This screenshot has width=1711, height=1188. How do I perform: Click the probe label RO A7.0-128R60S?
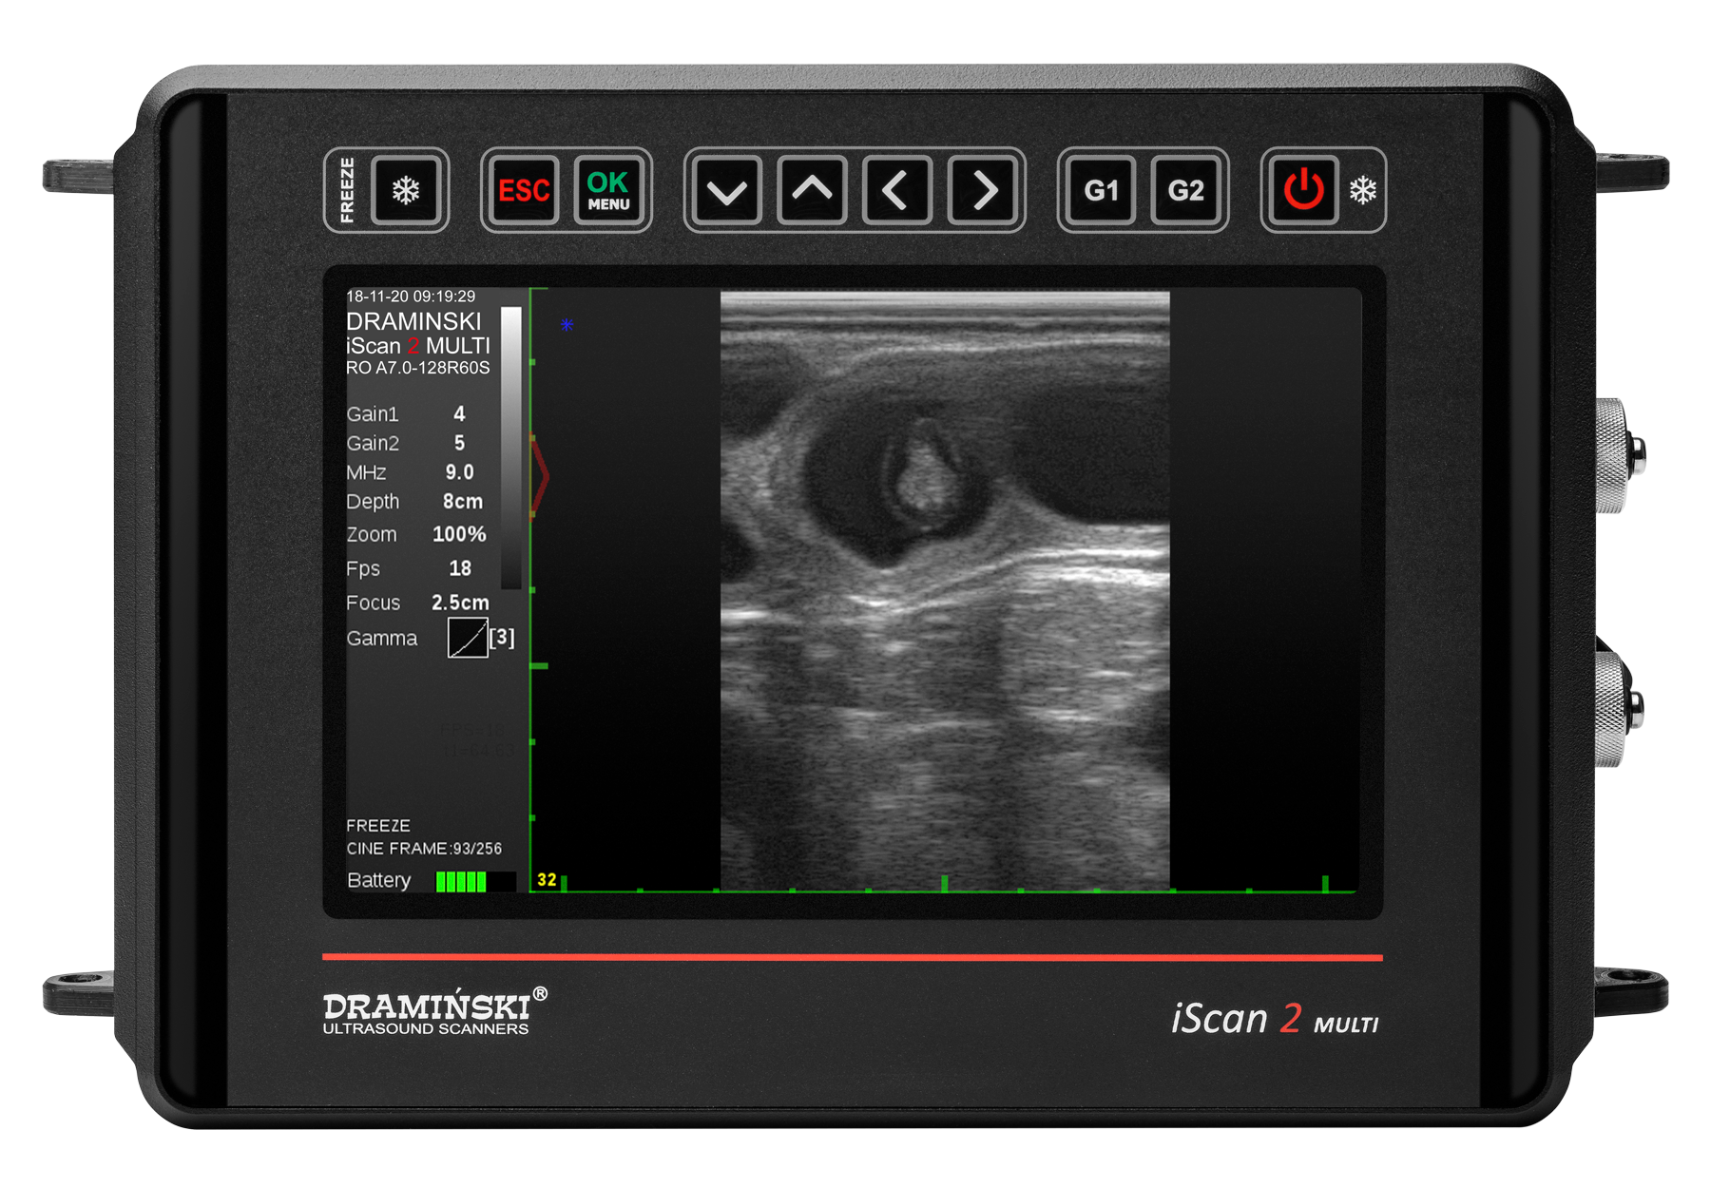[x=418, y=368]
